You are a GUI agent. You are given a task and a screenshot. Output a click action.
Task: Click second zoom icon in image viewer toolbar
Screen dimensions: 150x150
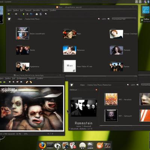13,82
